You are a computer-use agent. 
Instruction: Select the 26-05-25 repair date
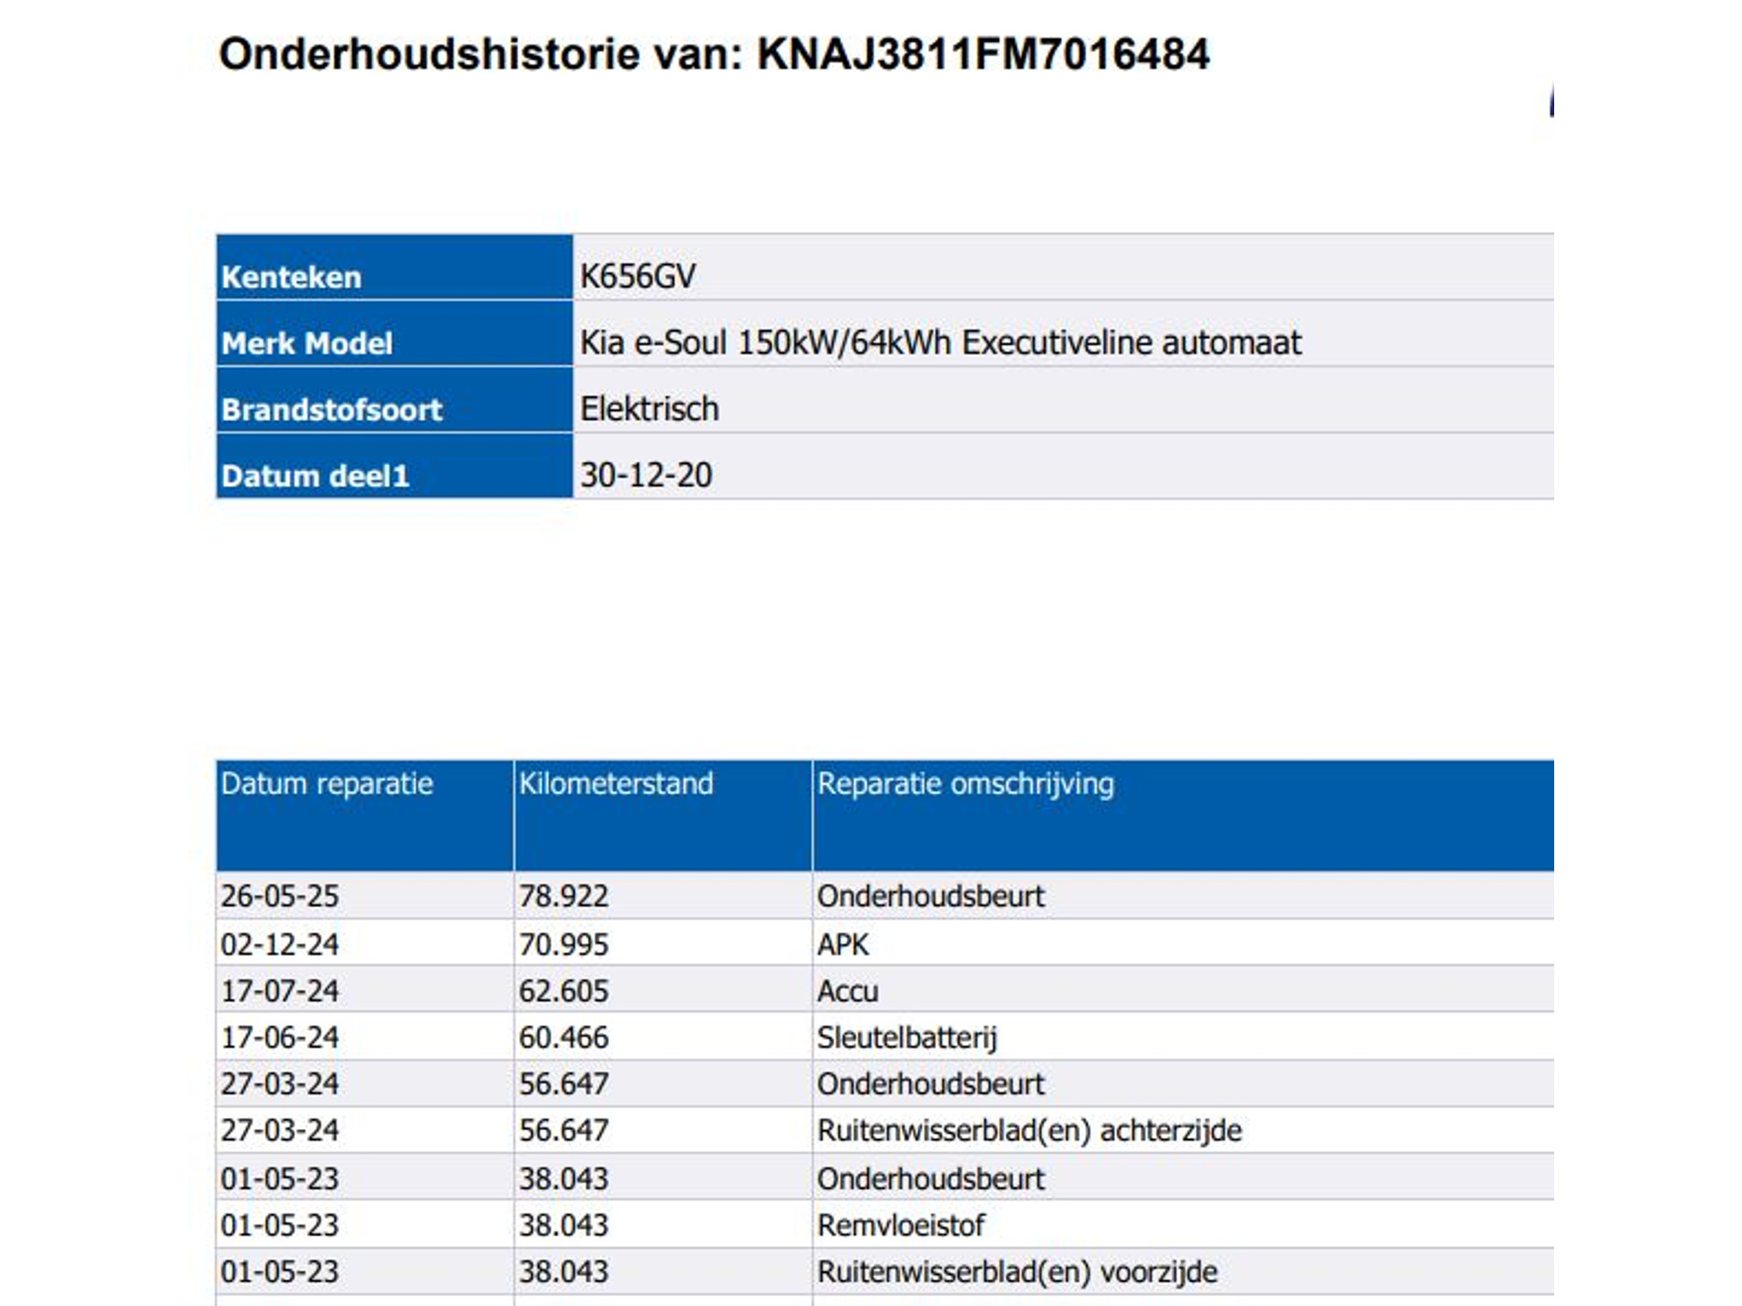279,896
